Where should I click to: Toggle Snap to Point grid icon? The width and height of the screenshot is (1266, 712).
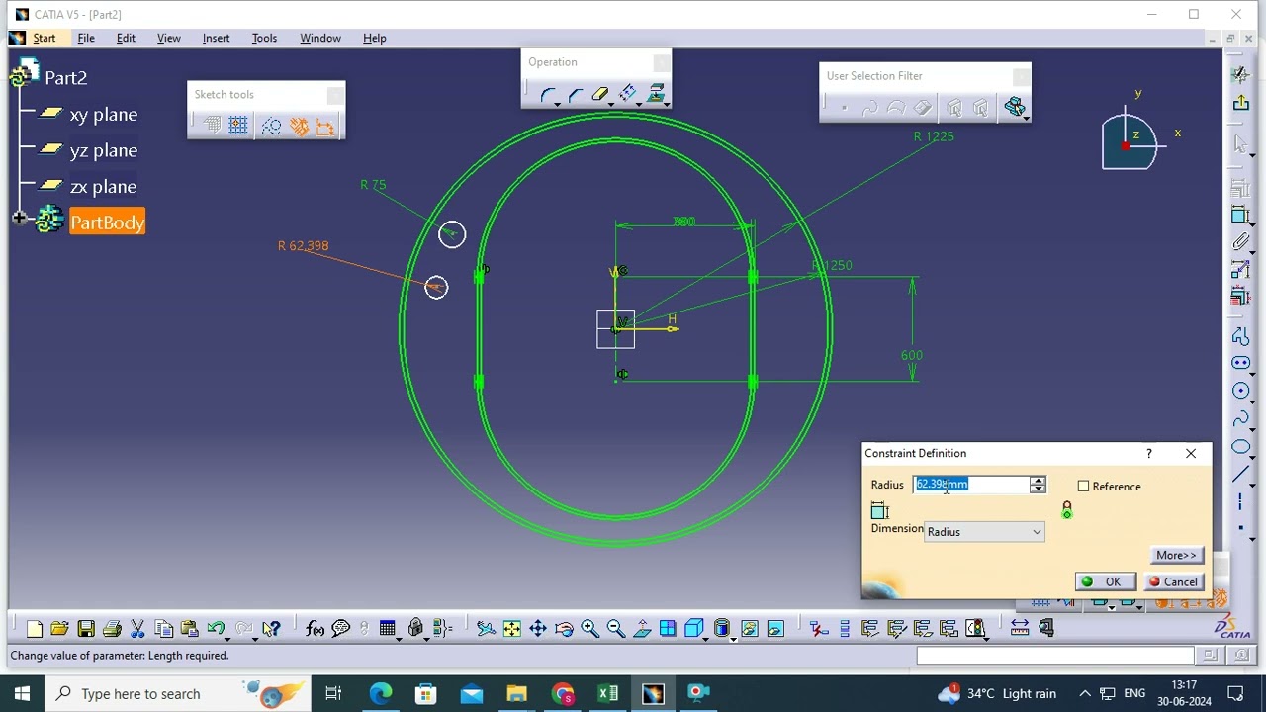[238, 126]
